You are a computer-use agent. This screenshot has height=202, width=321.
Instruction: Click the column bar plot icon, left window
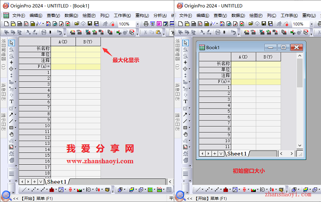(x=51, y=190)
